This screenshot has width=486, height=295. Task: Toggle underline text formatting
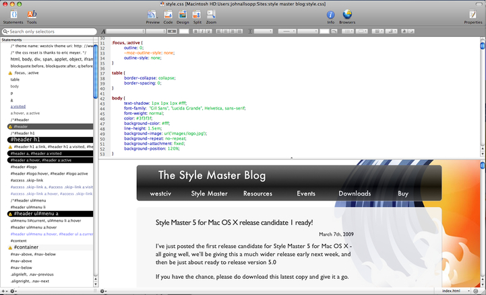(x=208, y=32)
